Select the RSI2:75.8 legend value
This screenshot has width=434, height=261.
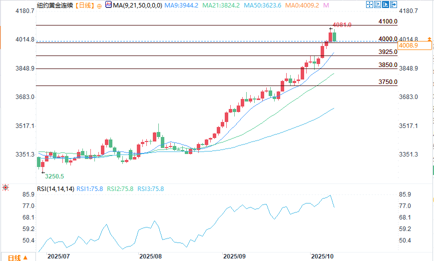(120, 189)
